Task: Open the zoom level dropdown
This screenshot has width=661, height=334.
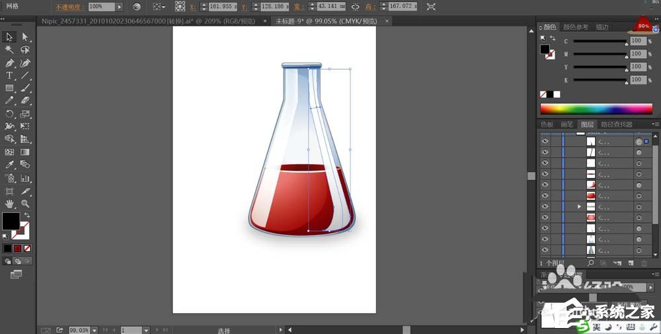Action: tap(95, 330)
